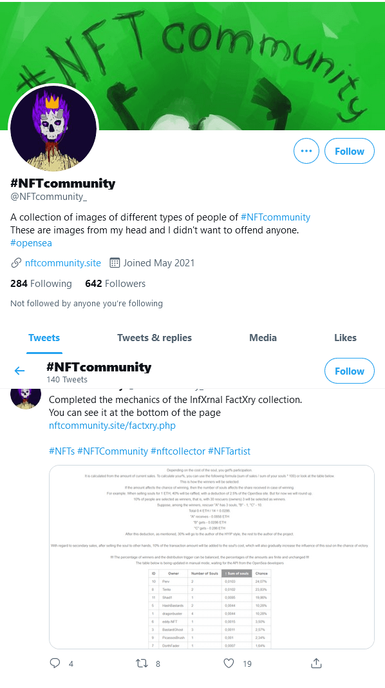Open the #opensea hashtag in bio
This screenshot has height=688, width=385.
coord(31,242)
